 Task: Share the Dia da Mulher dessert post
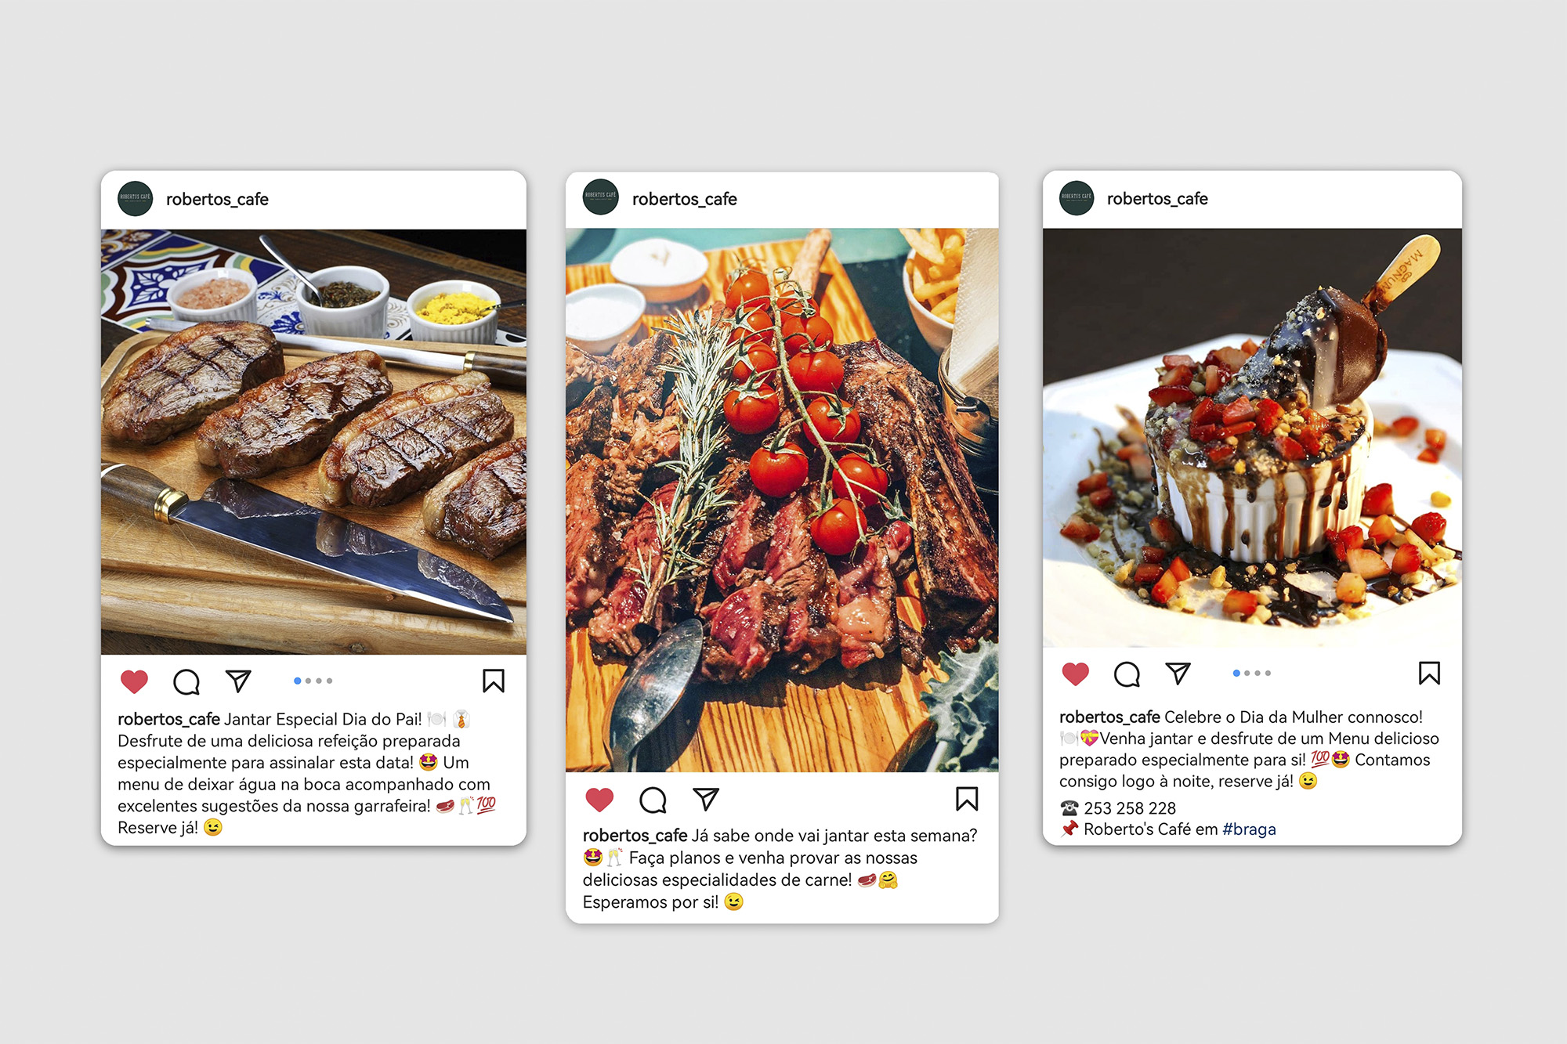[1178, 673]
